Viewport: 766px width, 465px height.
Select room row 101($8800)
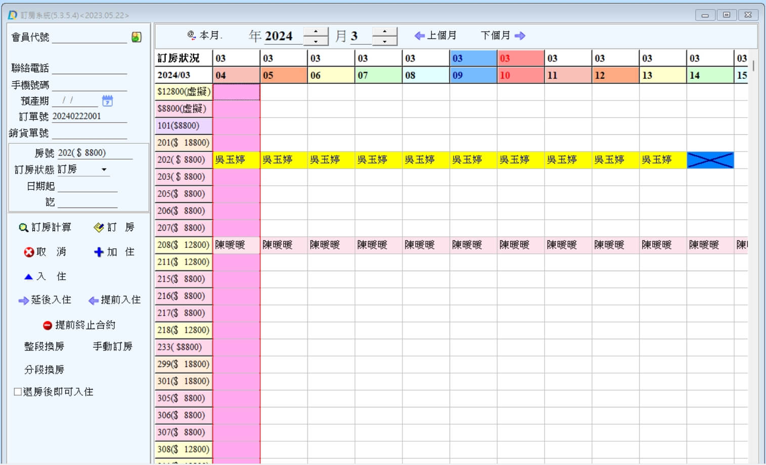tap(184, 126)
